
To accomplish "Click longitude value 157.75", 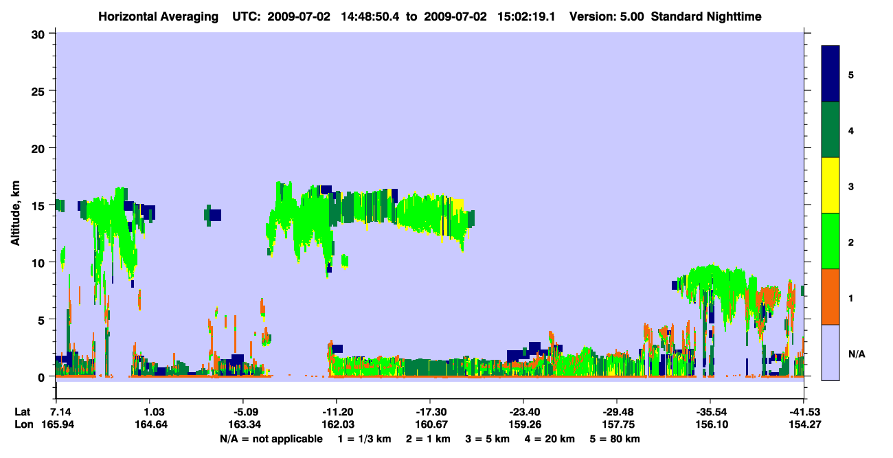I will pyautogui.click(x=617, y=424).
